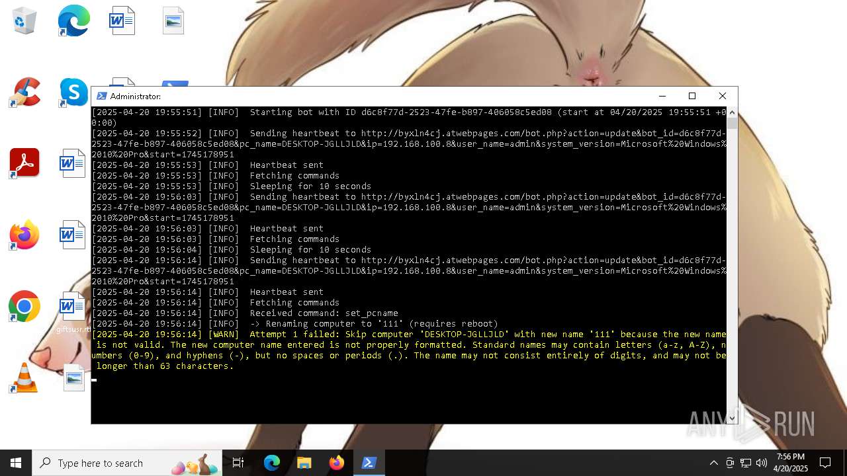This screenshot has height=476, width=847.
Task: Open clock showing 7:56 PM
Action: [x=791, y=463]
